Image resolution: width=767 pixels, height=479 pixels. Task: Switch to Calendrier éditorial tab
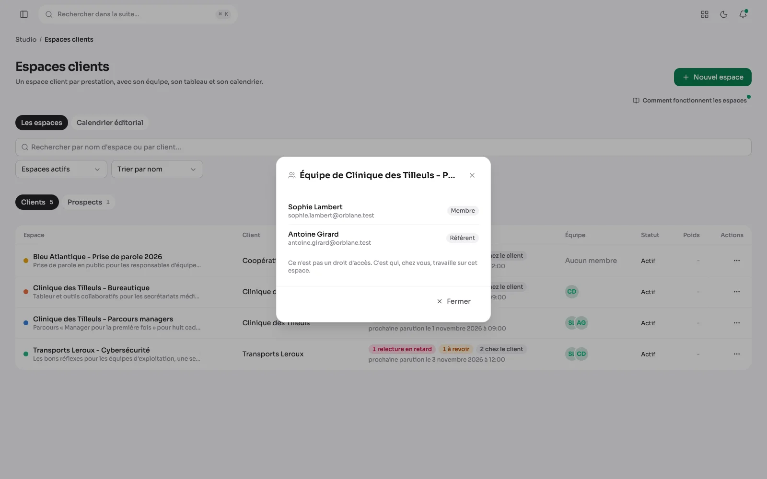tap(110, 123)
